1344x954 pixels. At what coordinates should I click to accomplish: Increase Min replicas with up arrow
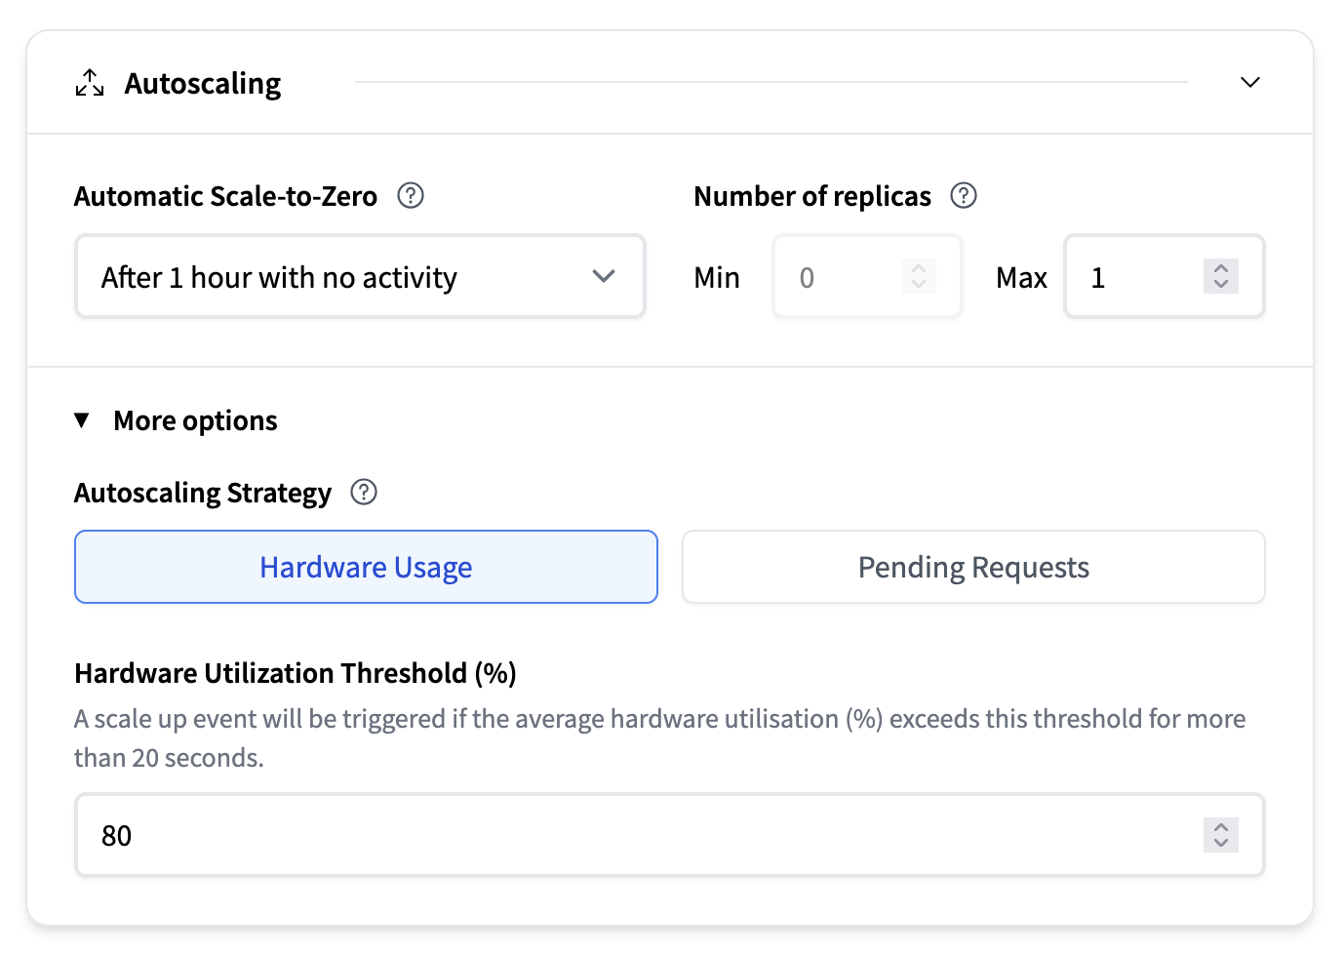[919, 268]
